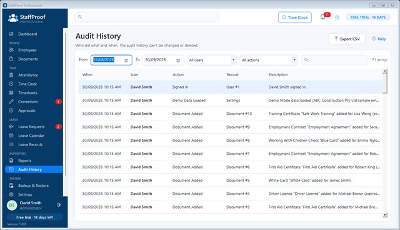Click the Approvals checkmark icon

pyautogui.click(x=11, y=111)
